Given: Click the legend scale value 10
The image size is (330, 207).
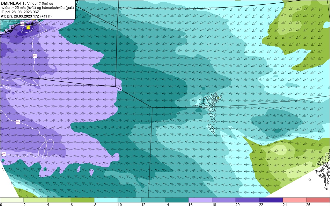Looking at the screenshot, I should tap(120, 205).
